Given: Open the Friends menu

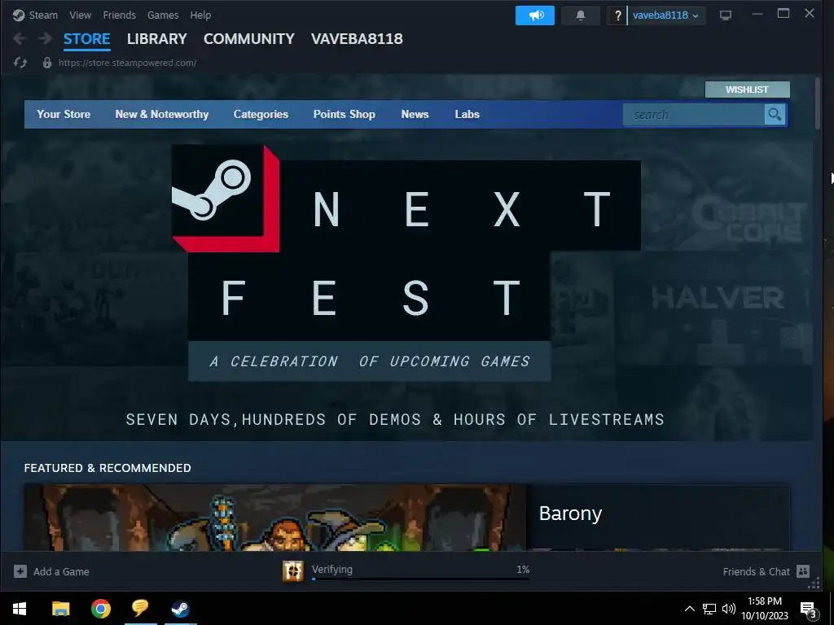Looking at the screenshot, I should tap(119, 15).
